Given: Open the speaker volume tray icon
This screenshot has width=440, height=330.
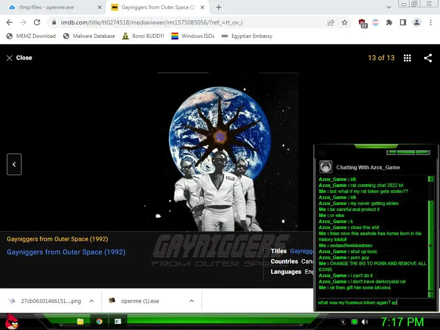Looking at the screenshot, I should point(365,322).
